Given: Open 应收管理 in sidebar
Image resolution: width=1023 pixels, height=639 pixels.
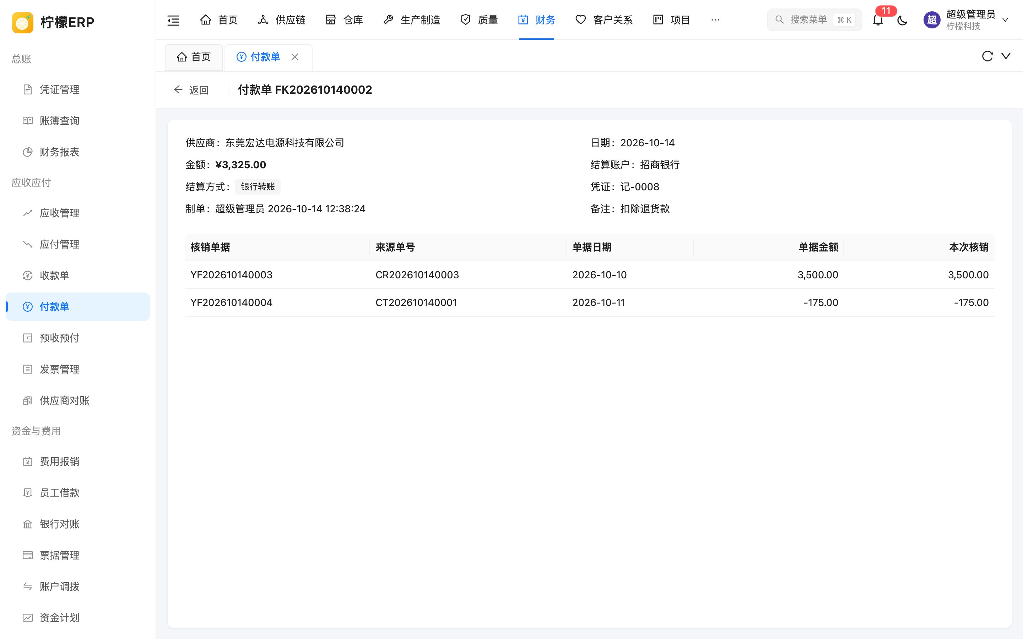Looking at the screenshot, I should click(78, 213).
